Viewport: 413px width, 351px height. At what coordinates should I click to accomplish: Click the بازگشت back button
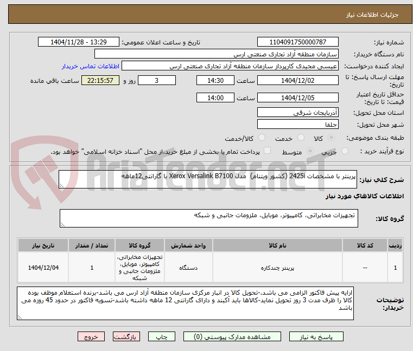coord(126,336)
